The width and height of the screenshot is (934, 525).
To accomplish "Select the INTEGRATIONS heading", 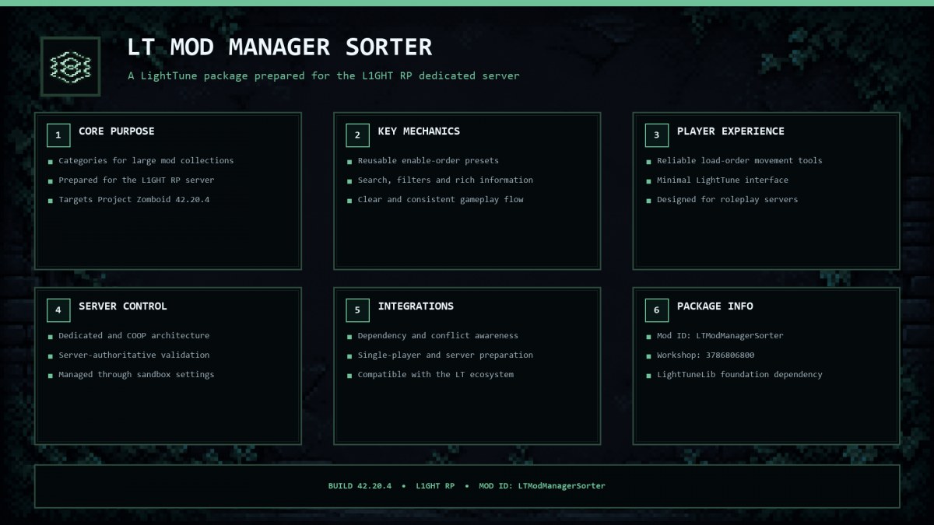I will click(416, 306).
